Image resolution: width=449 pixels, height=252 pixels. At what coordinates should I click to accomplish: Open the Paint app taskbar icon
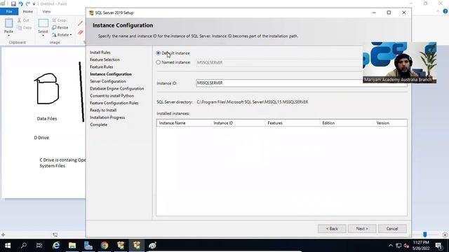[x=153, y=246]
